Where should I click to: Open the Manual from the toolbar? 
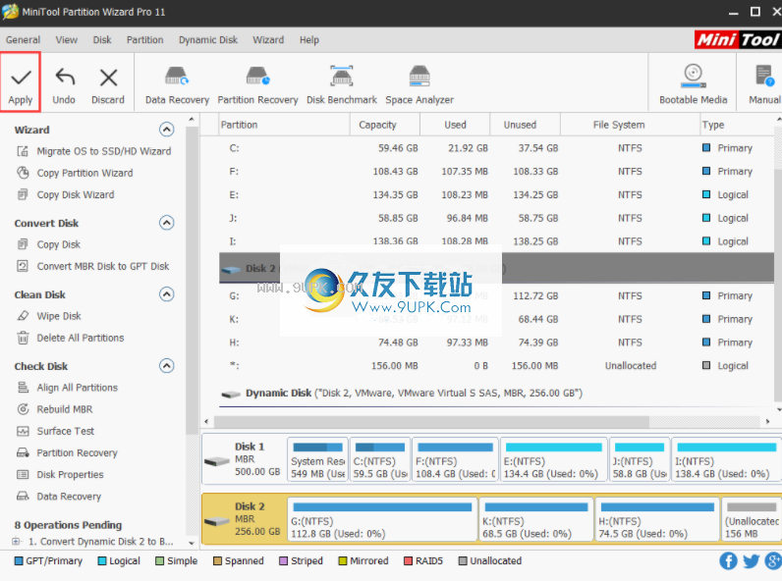(764, 84)
